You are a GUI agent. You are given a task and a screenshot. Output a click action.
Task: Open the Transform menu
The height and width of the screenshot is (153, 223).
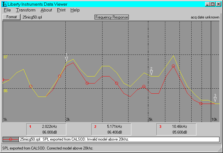(x=26, y=10)
